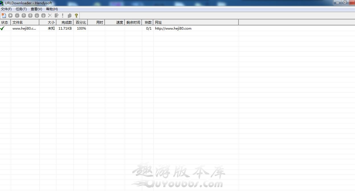Click the new download task icon
This screenshot has height=191, width=355.
[x=4, y=16]
